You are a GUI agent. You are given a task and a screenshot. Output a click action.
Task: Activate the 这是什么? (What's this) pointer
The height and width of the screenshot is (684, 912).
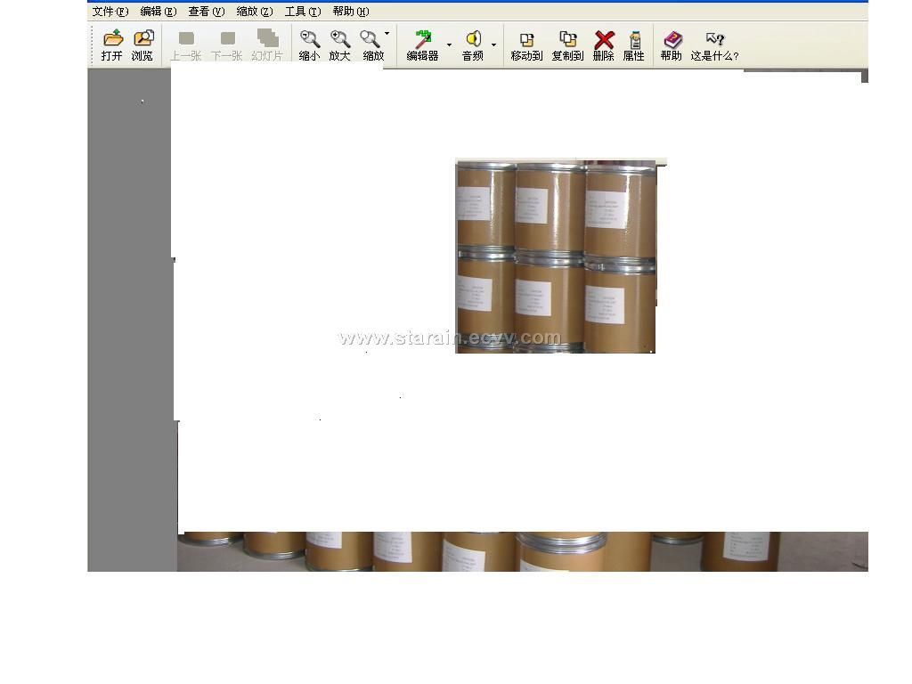click(x=714, y=40)
